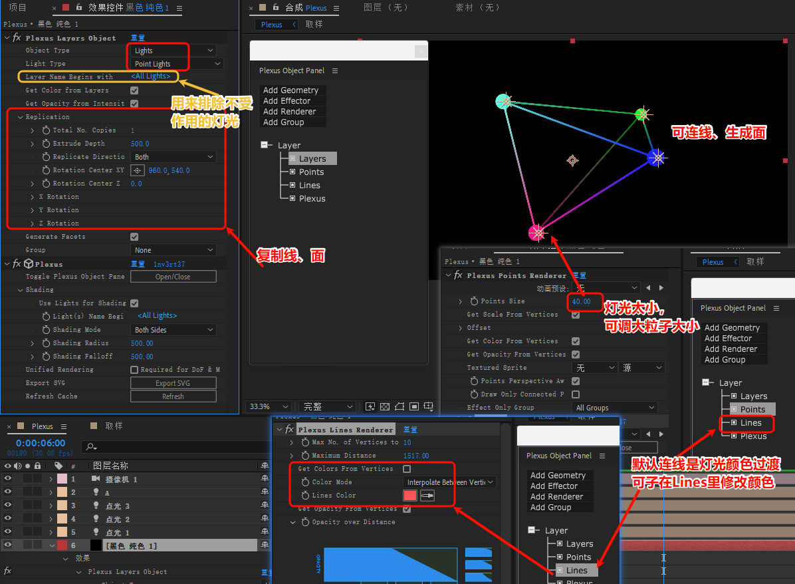Screen dimensions: 795x584
Task: Select Points item in top Plexus Object Panel tree
Action: pos(311,172)
